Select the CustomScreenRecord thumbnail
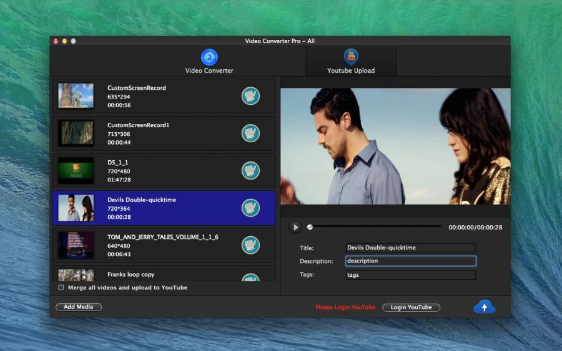 [76, 95]
